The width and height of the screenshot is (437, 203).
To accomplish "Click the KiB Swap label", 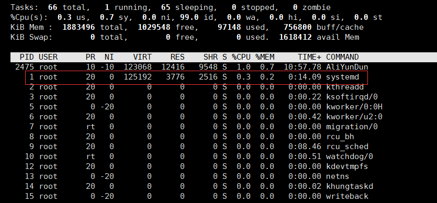I will point(31,37).
